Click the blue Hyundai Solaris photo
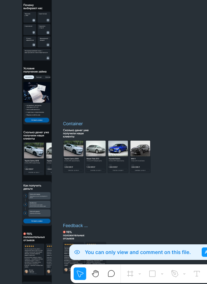Screen dimensions: 207x284 (x=118, y=148)
